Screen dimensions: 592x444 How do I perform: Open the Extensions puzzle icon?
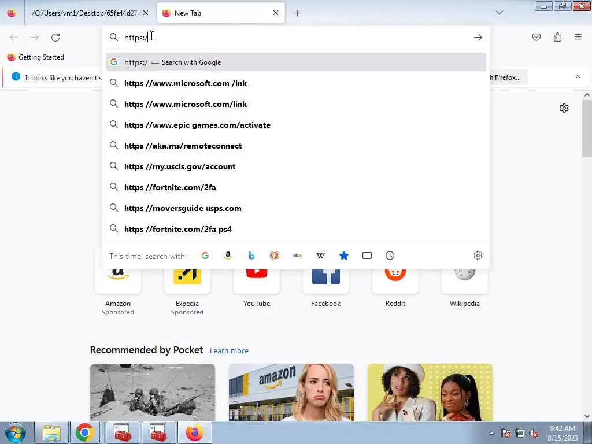[x=558, y=37]
